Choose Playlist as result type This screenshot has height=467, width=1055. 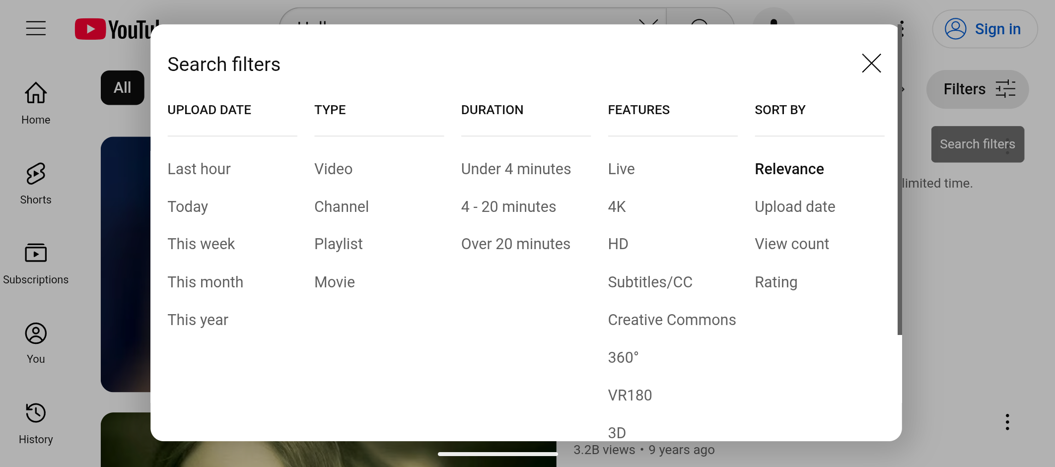(338, 244)
